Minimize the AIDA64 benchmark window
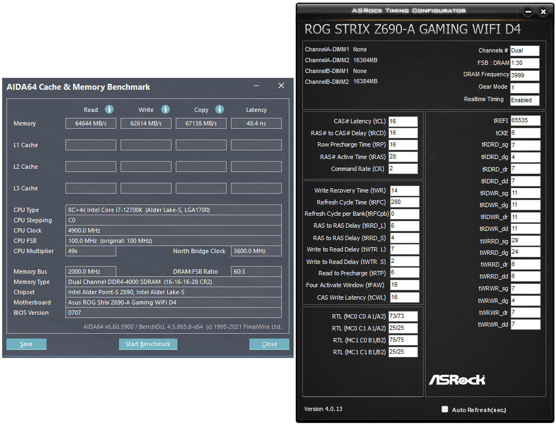This screenshot has height=424, width=556. 256,86
